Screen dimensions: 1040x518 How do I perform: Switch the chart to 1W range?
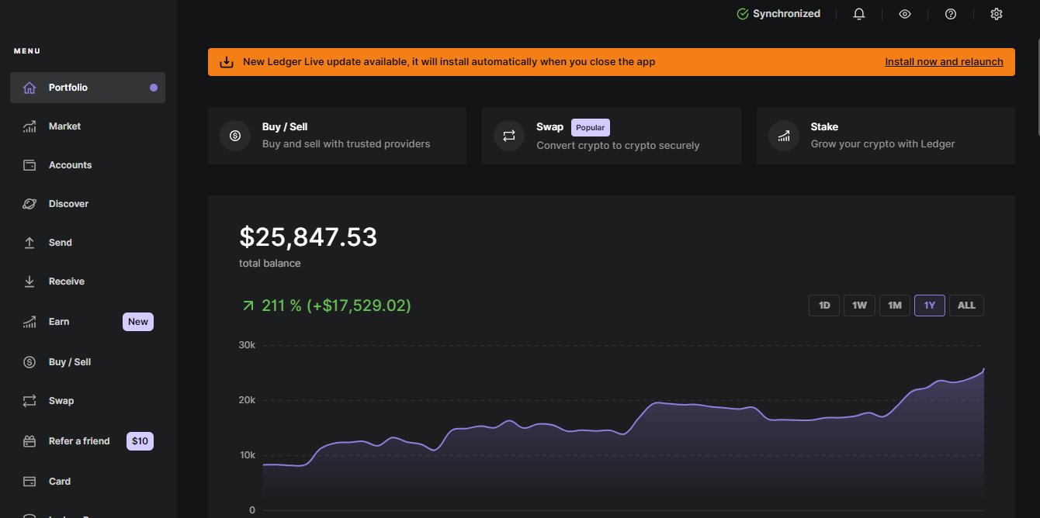(859, 306)
